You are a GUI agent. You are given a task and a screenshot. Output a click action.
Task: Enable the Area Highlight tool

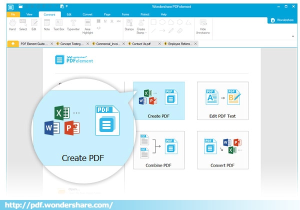pos(88,26)
